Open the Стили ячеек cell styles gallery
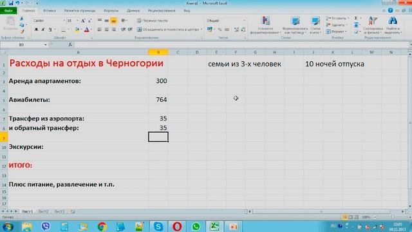412x232 pixels. coord(315,25)
